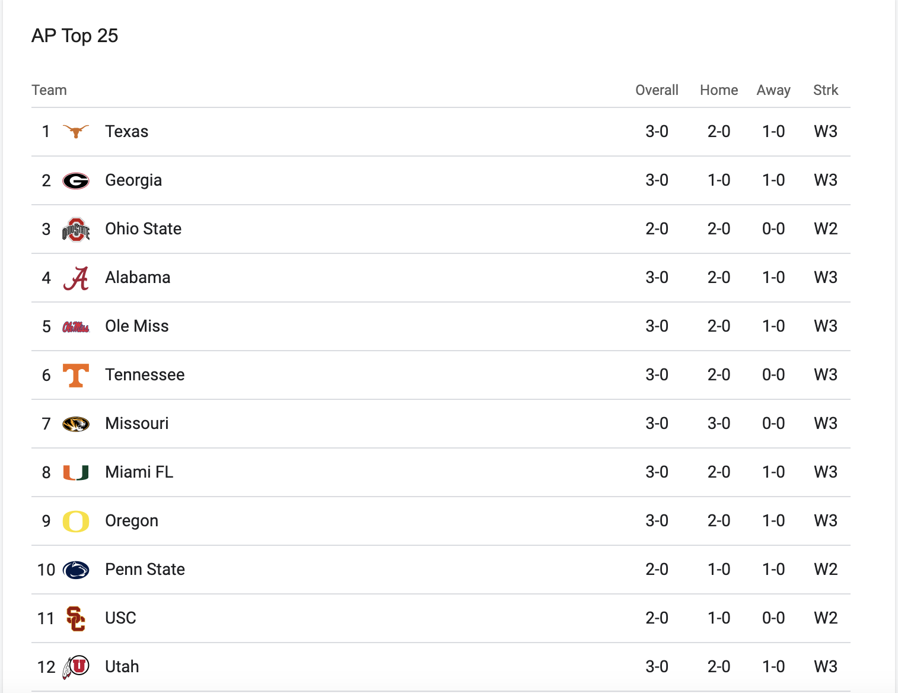Click the Utah Utes logo icon

pyautogui.click(x=76, y=667)
